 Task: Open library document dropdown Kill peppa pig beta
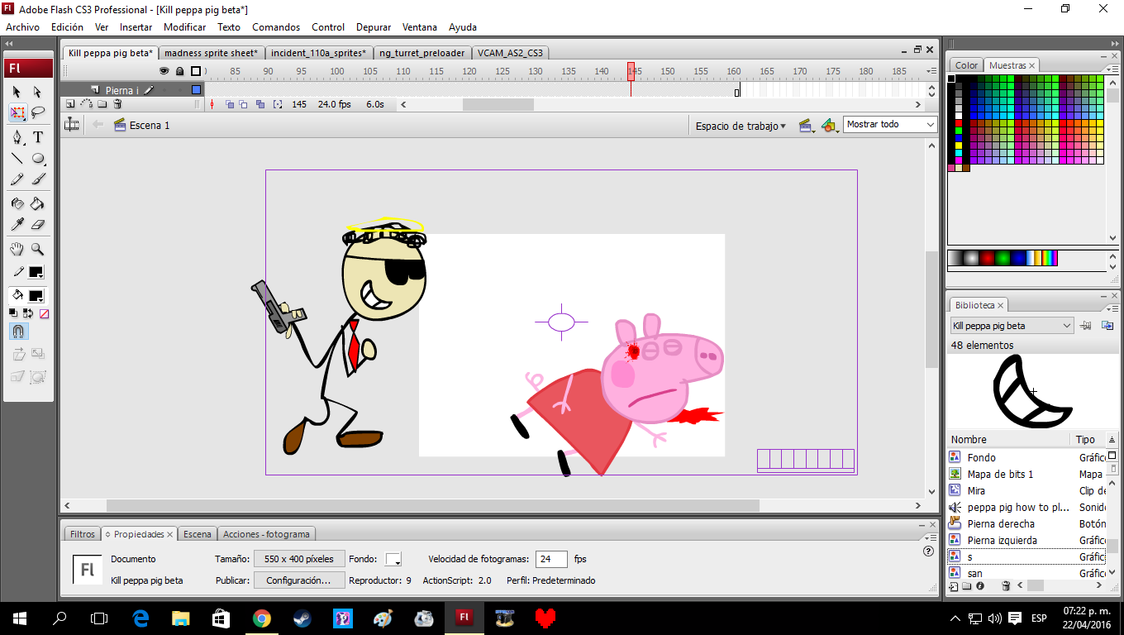[1012, 326]
